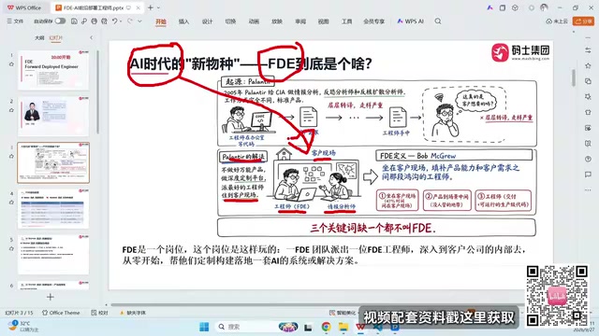Click the add new slide plus icon
This screenshot has width=599, height=336.
click(50, 297)
